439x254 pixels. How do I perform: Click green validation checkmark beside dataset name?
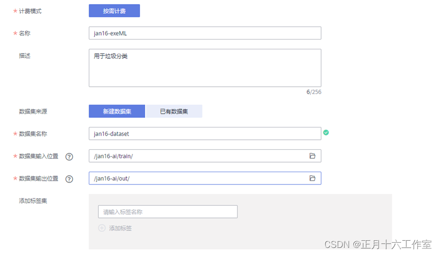point(326,132)
